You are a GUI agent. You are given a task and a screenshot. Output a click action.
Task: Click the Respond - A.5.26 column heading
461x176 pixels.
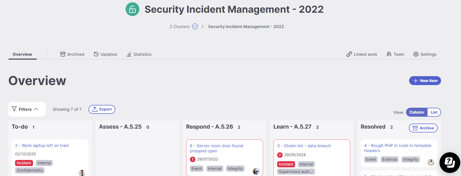(210, 127)
